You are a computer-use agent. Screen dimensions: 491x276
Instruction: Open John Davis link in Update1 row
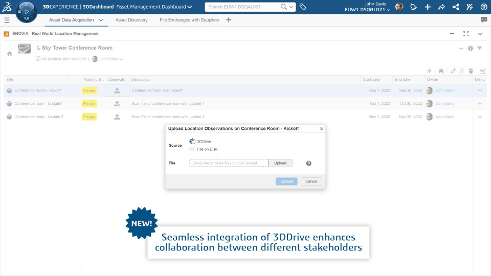point(444,103)
